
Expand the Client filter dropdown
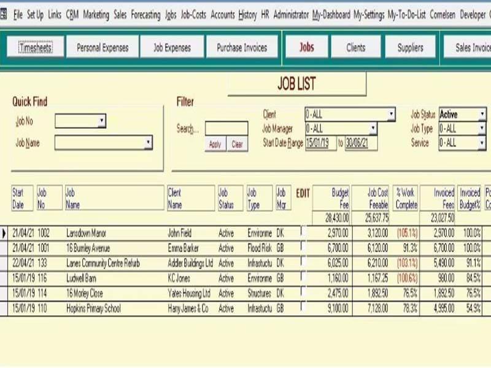click(391, 114)
